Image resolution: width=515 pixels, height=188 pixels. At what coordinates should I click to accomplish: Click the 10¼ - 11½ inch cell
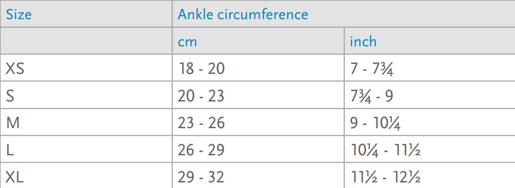click(x=430, y=149)
